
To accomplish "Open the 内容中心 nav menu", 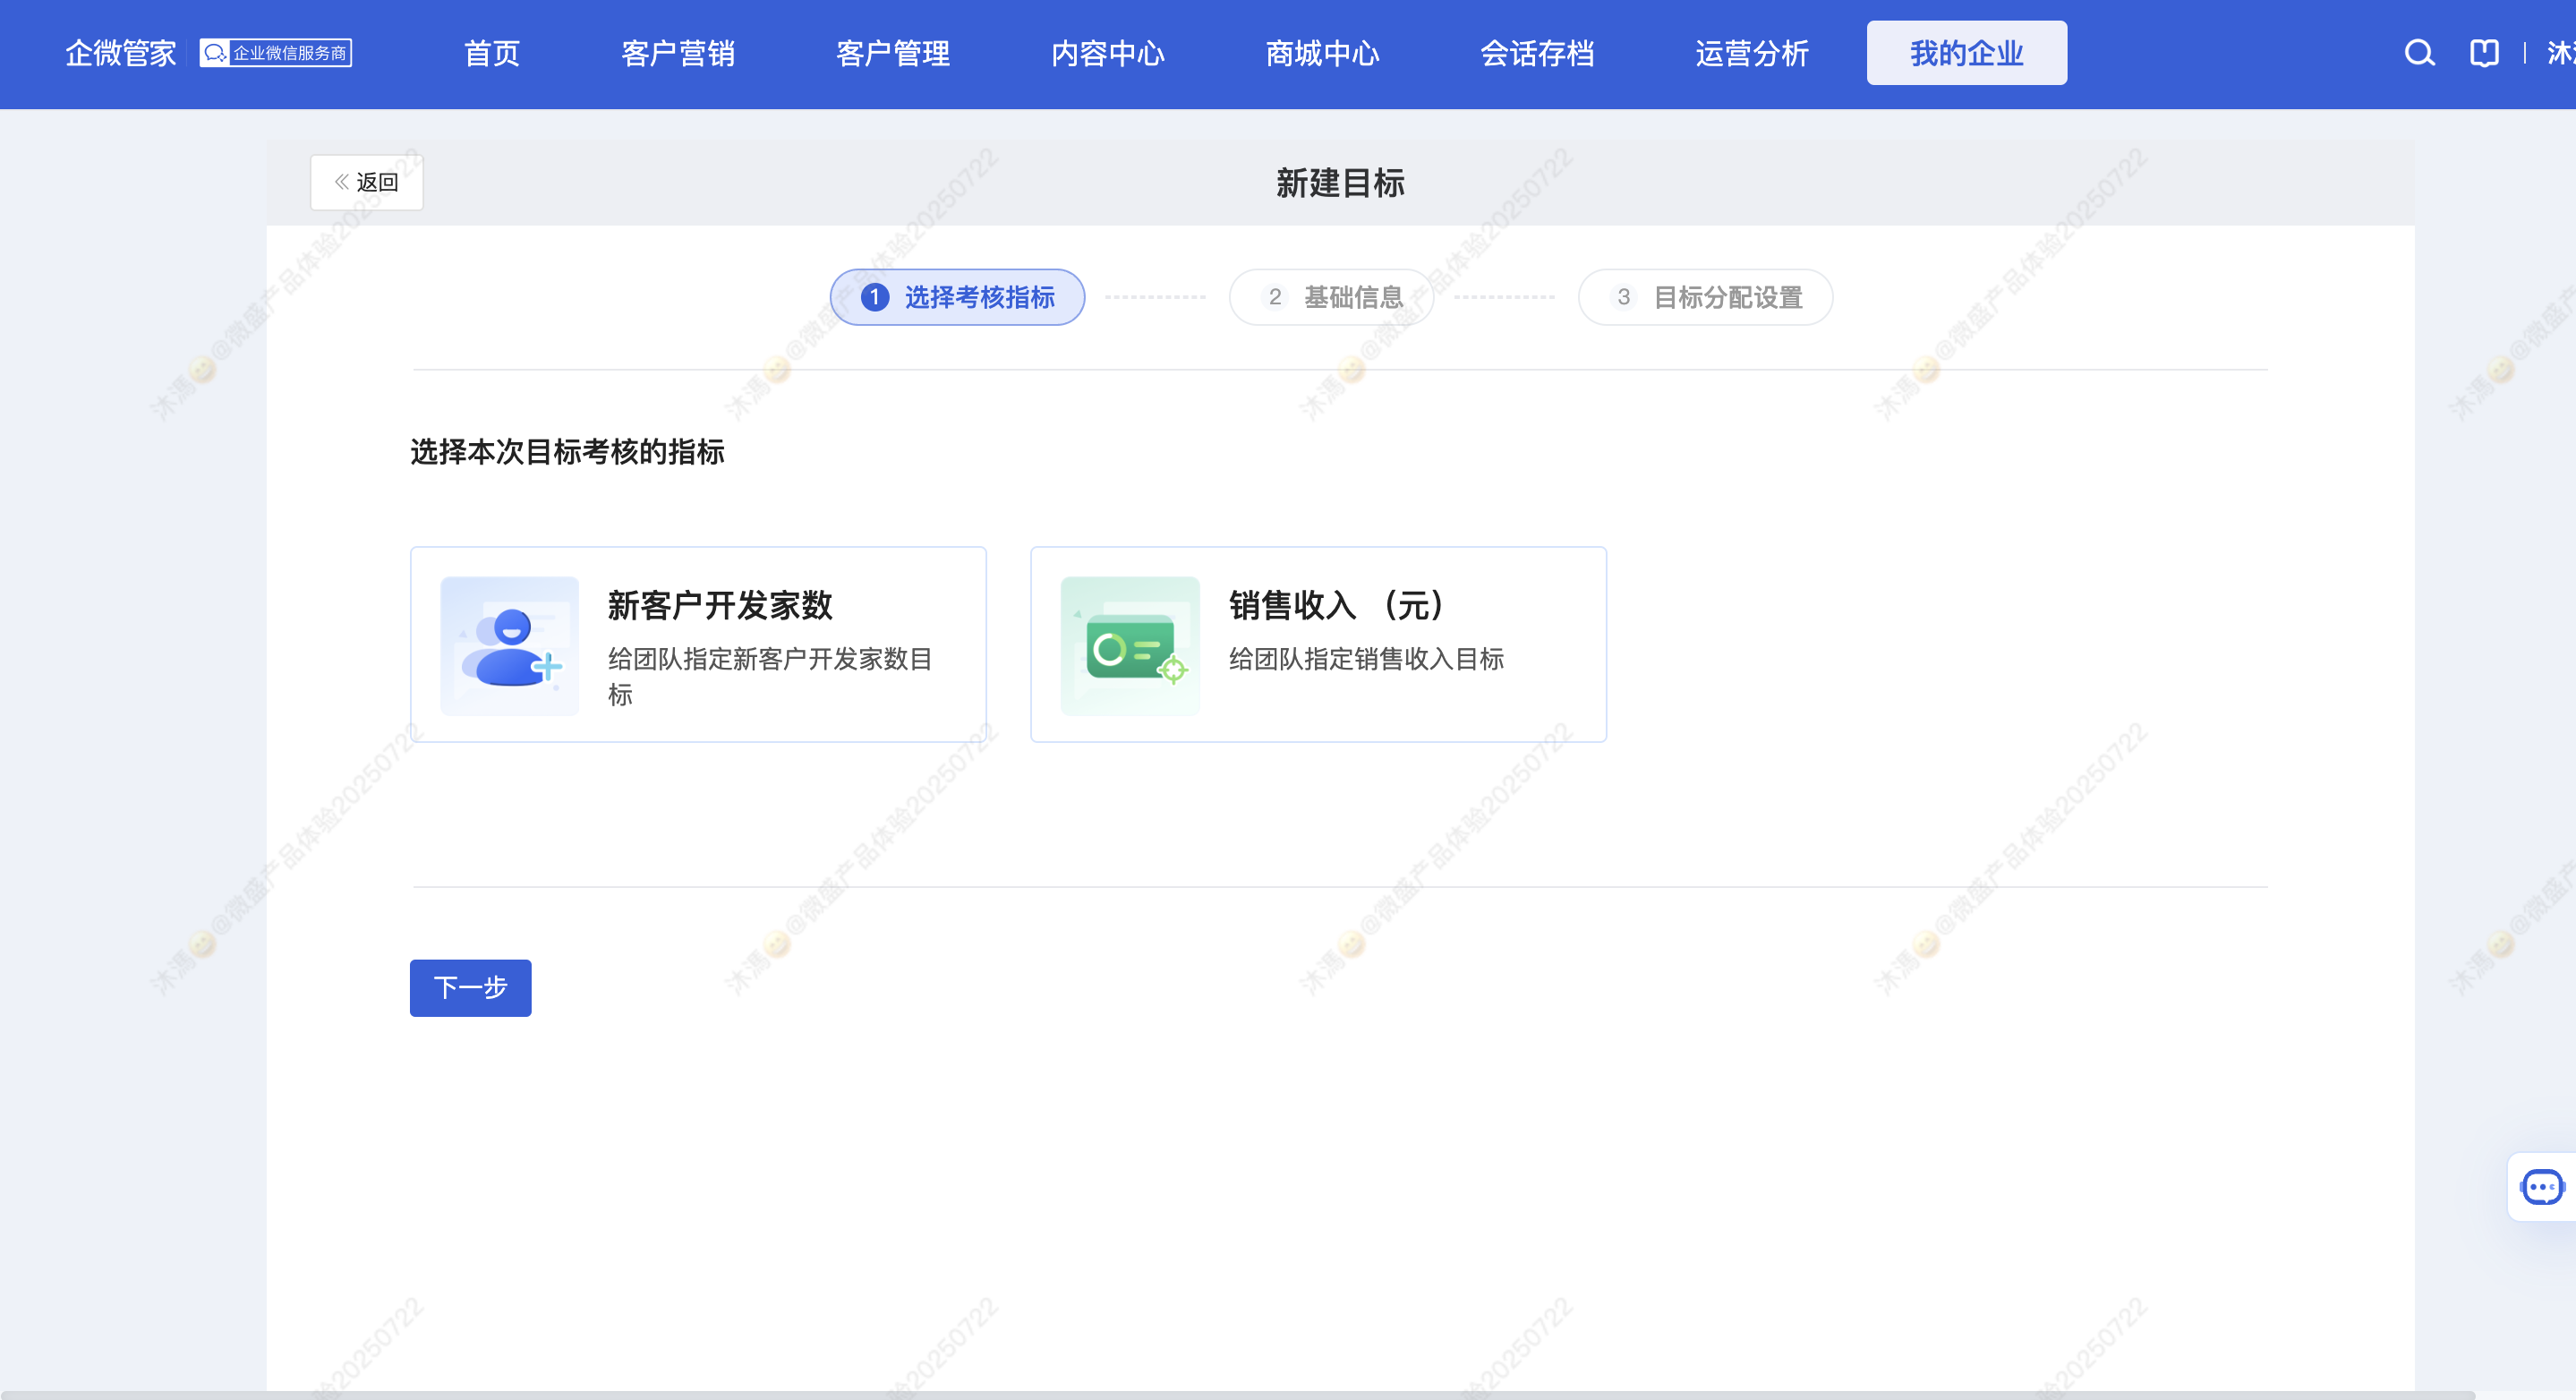I will point(1108,53).
